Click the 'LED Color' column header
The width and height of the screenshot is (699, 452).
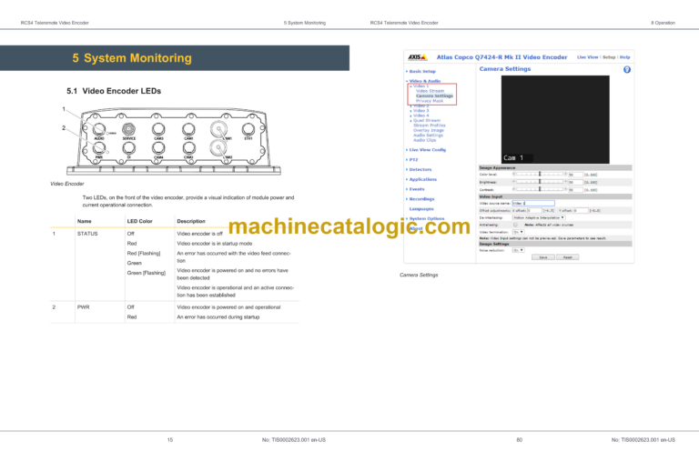click(x=139, y=221)
